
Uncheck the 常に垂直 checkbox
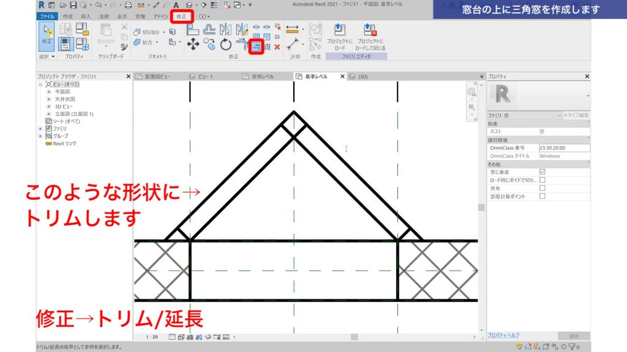coord(543,172)
